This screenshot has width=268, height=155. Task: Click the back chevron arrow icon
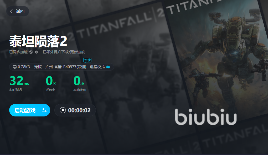11,11
